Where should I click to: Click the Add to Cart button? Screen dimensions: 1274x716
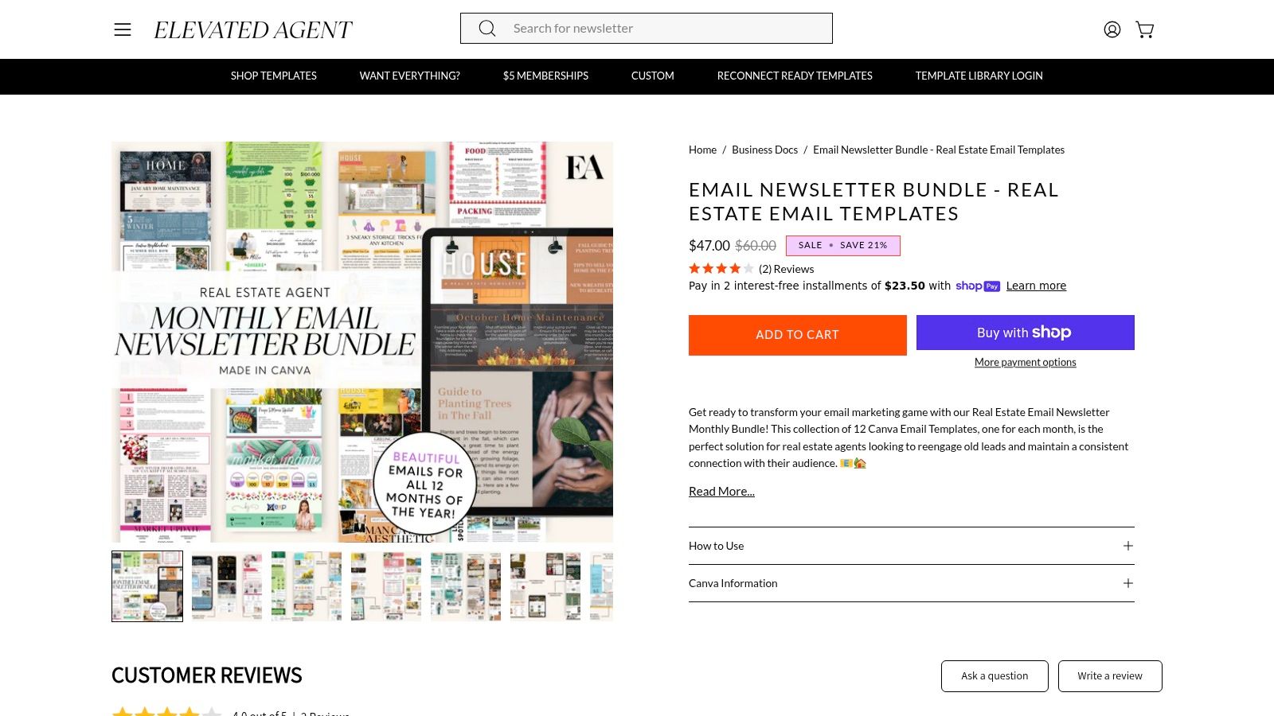pyautogui.click(x=798, y=335)
